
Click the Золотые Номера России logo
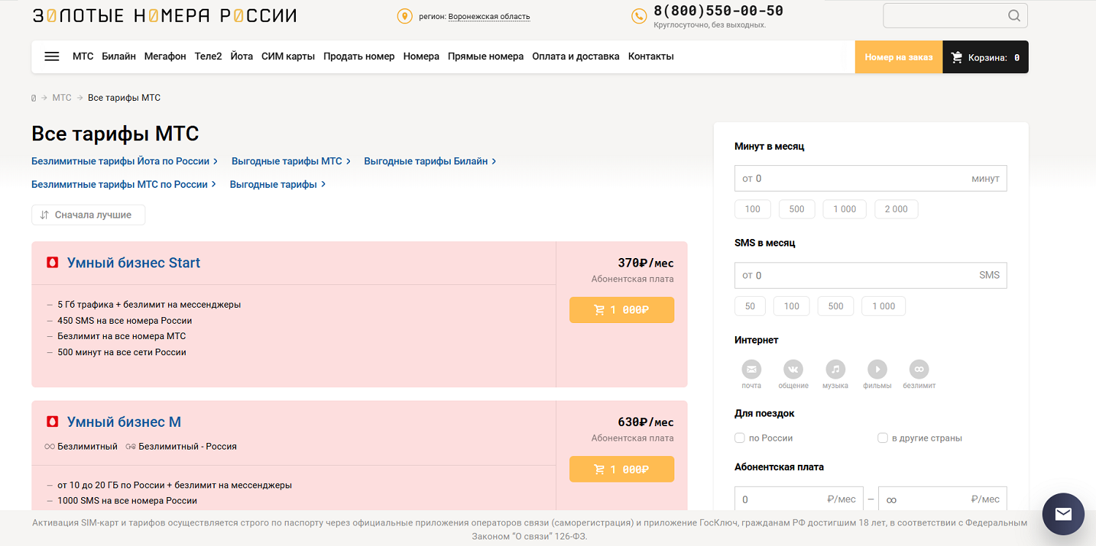pos(164,15)
